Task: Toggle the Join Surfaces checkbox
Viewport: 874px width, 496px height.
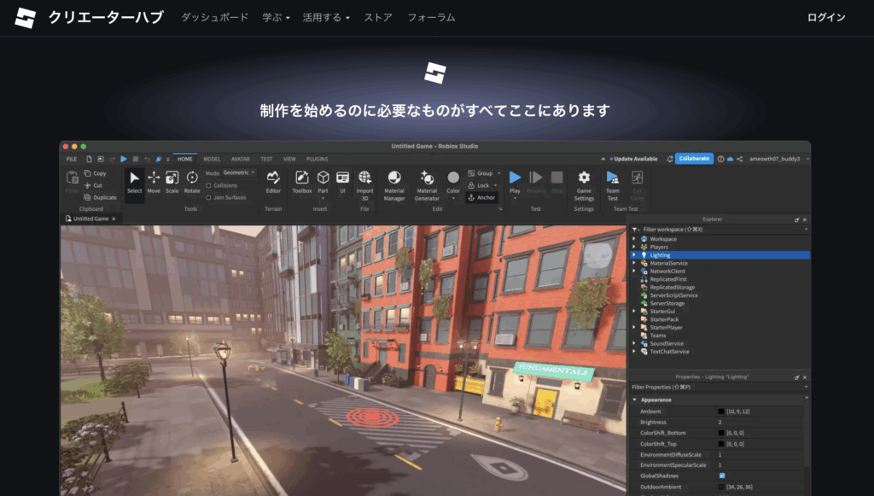Action: (209, 197)
